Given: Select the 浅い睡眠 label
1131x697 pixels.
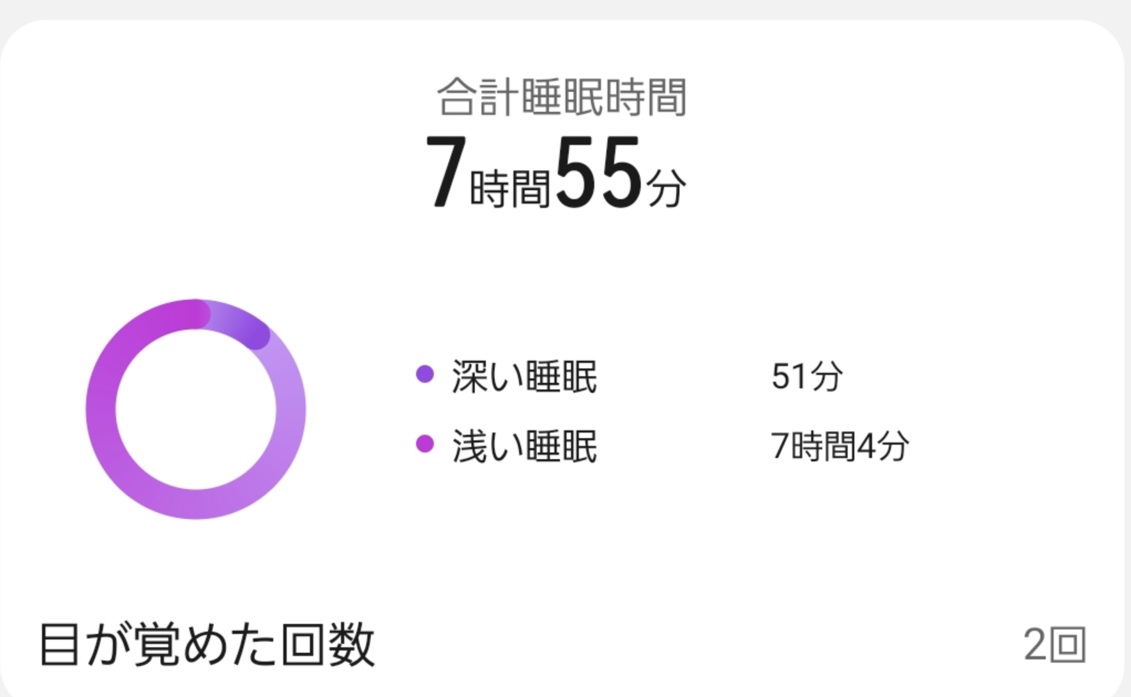Looking at the screenshot, I should pos(525,446).
